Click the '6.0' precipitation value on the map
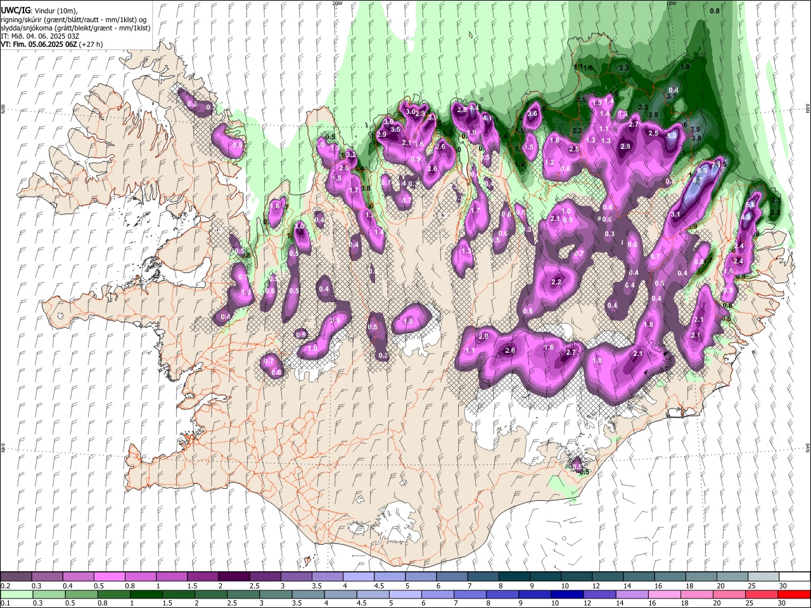Screen dimensions: 811x608 click(702, 170)
